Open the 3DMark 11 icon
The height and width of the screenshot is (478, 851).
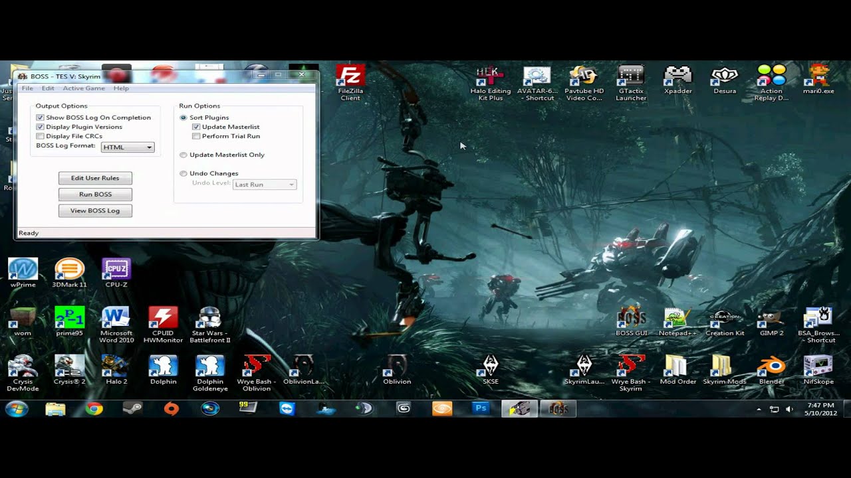tap(69, 273)
